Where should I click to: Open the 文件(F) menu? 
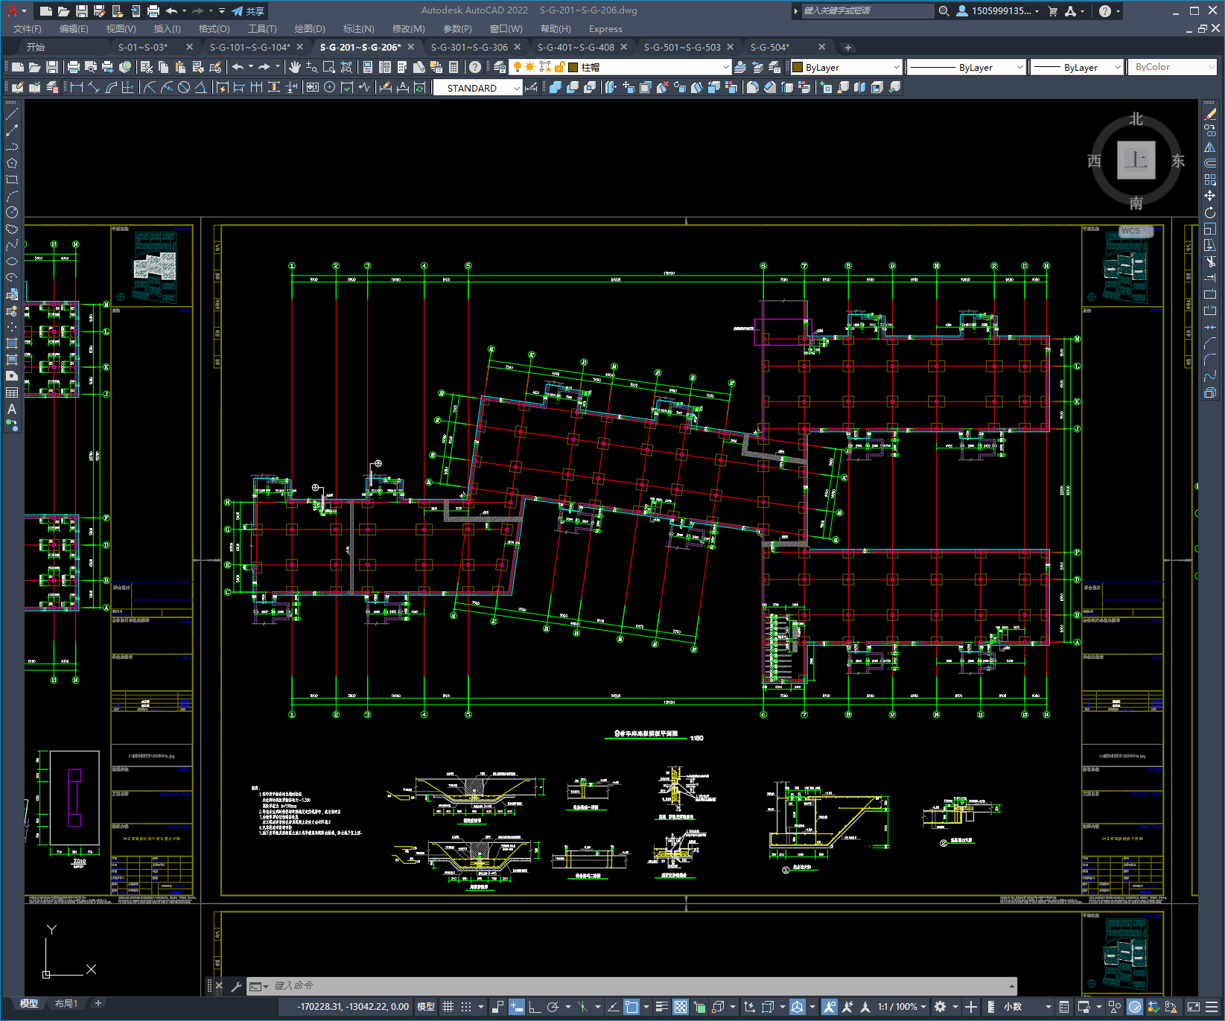[x=28, y=29]
